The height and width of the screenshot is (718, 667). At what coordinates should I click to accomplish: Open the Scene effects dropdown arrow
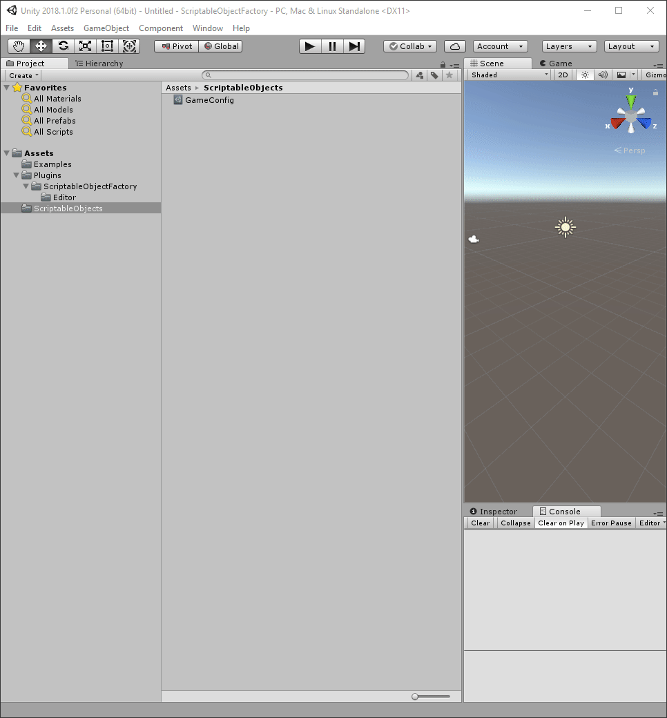click(x=634, y=75)
